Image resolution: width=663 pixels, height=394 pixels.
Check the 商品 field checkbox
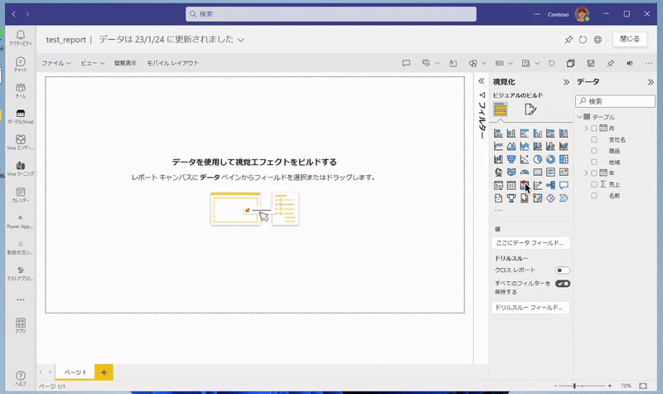click(x=594, y=151)
